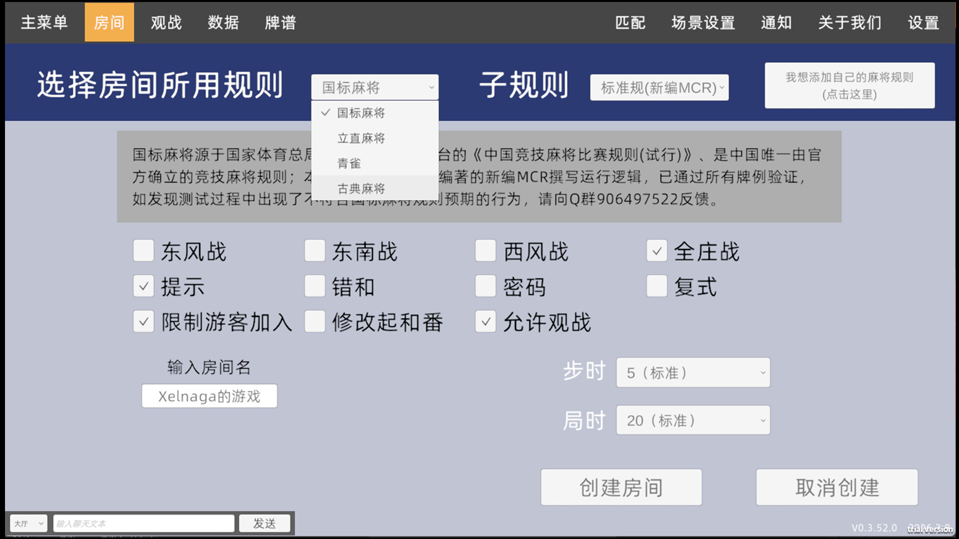Uncheck the 全庄战 checkbox
The image size is (959, 539).
[656, 251]
